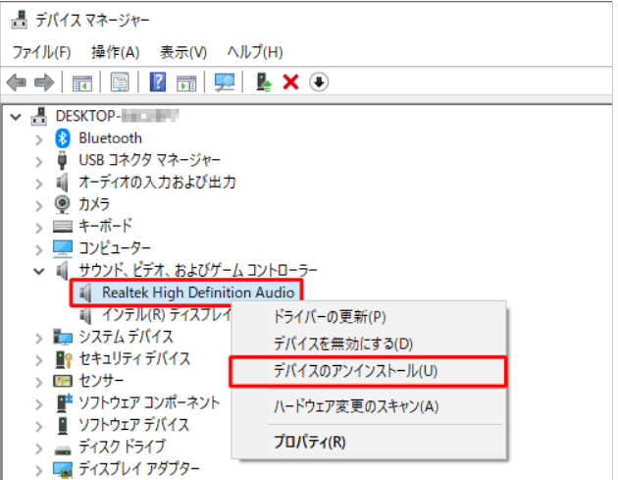Select the セキュリティ デバイス tree row
Screen dimensions: 618x480
click(x=134, y=359)
